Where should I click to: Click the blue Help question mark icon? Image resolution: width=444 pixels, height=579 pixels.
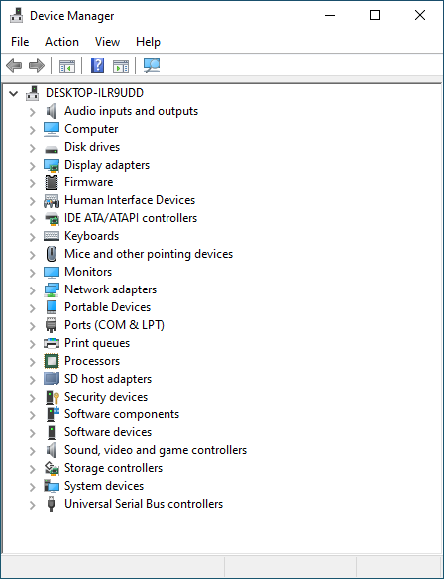(x=97, y=65)
